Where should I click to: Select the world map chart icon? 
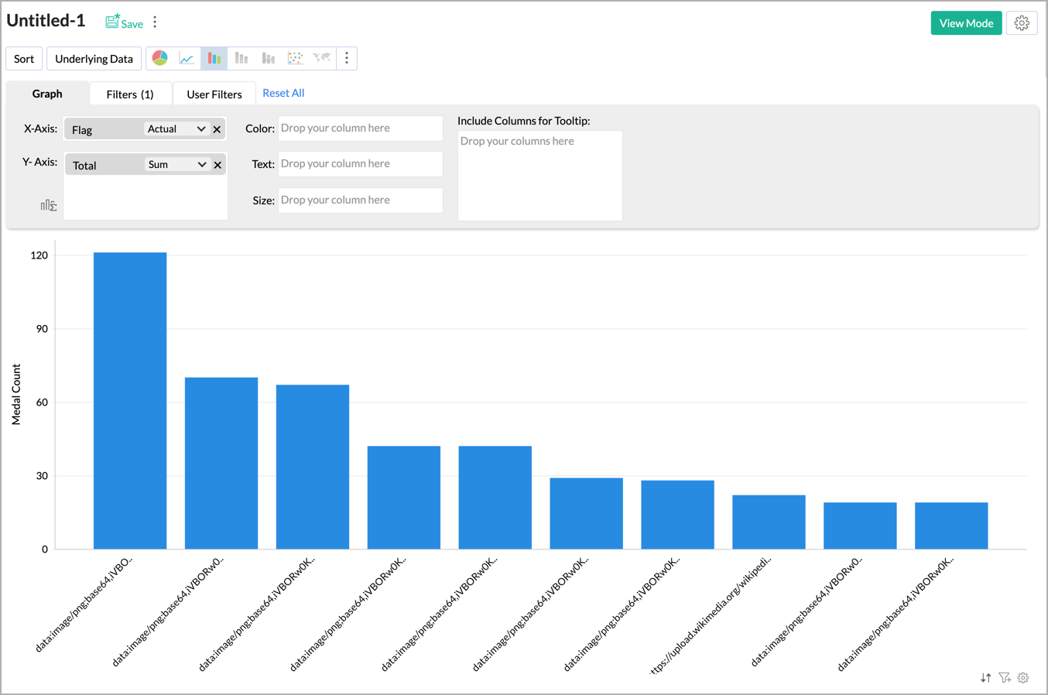[322, 58]
